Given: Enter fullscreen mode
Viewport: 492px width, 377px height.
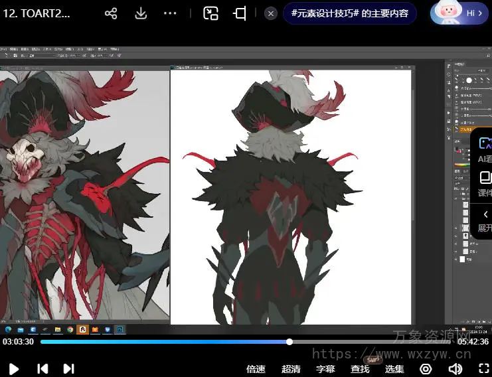Looking at the screenshot, I should click(483, 369).
